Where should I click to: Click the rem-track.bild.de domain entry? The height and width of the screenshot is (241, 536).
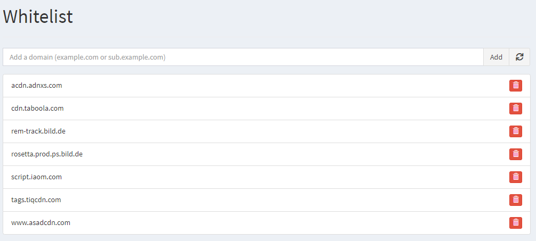coord(38,131)
